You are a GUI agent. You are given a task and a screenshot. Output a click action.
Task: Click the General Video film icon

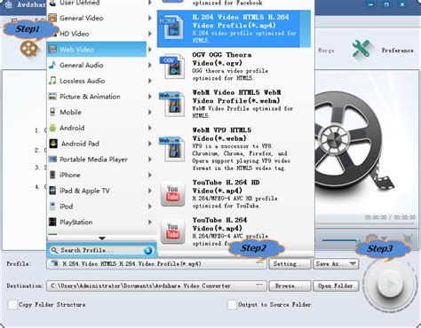click(52, 18)
